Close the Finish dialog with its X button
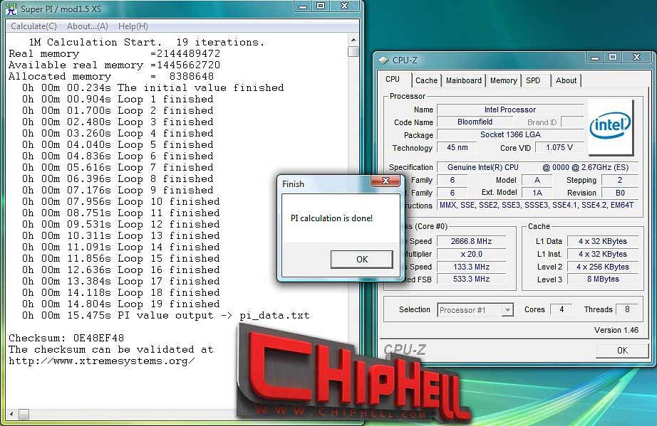 pyautogui.click(x=386, y=181)
